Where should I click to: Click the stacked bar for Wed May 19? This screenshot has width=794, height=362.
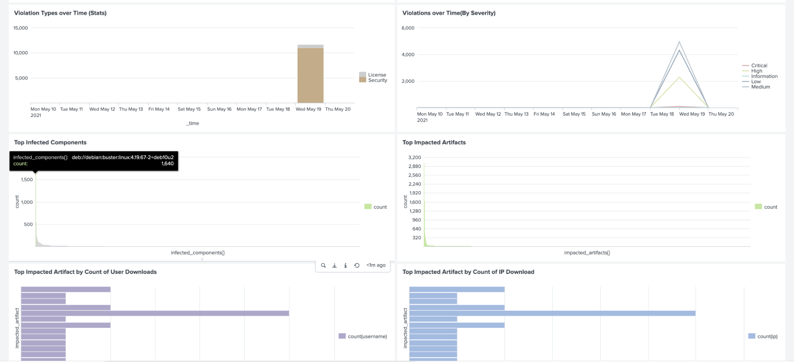click(x=310, y=75)
